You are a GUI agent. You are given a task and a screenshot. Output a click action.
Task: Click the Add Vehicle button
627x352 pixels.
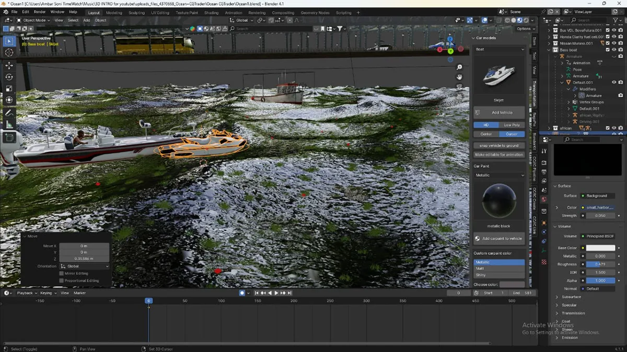point(499,112)
